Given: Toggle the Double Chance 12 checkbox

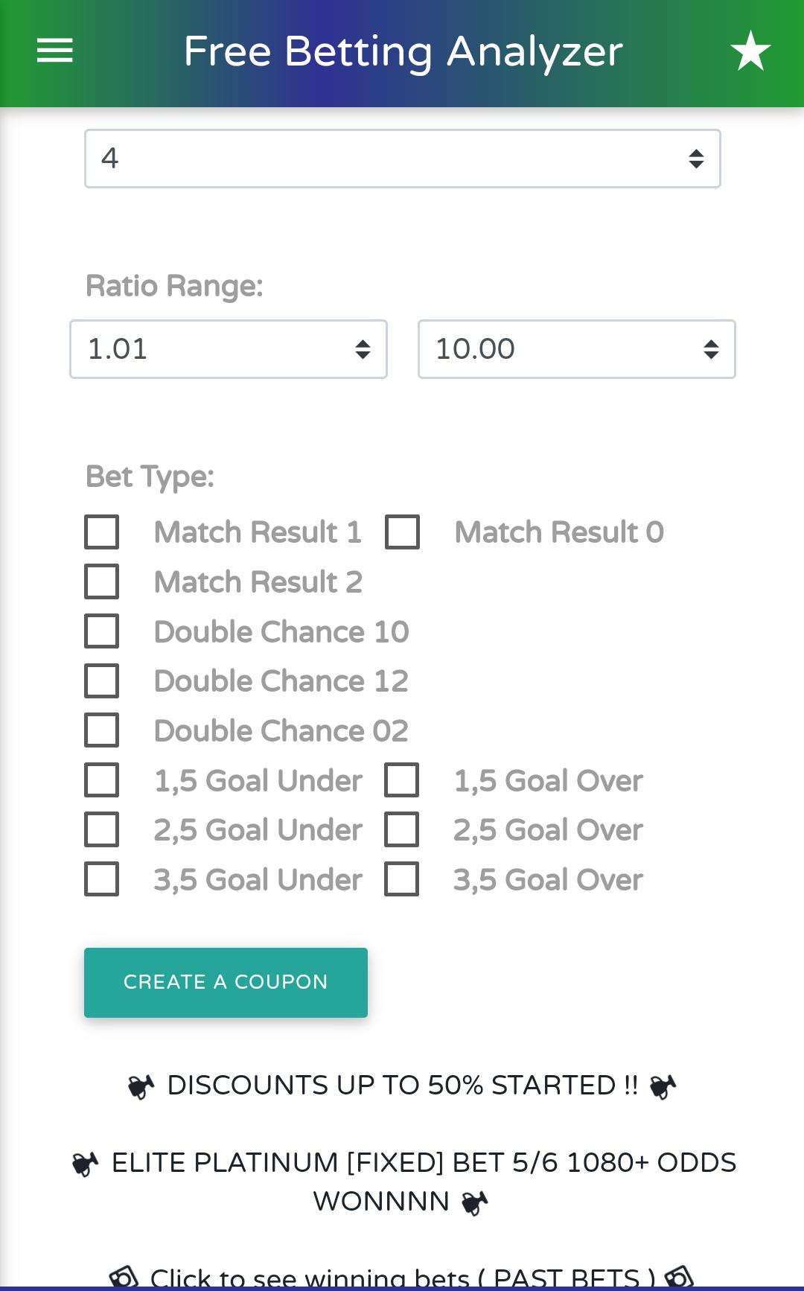Looking at the screenshot, I should click(x=102, y=681).
